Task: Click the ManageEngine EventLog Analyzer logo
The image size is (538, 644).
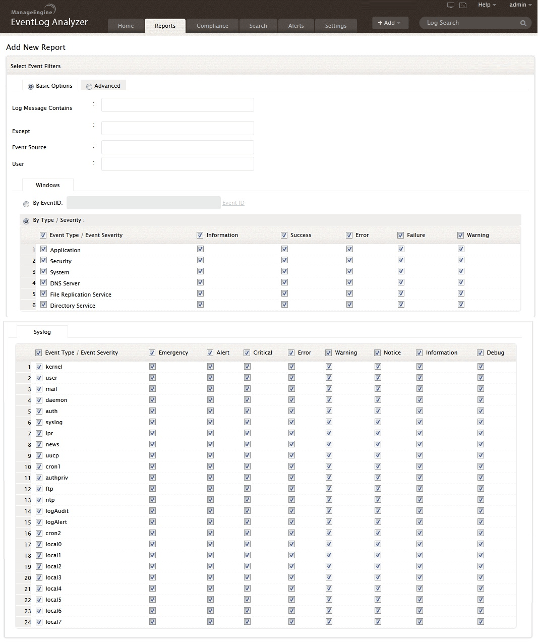Action: pos(49,17)
